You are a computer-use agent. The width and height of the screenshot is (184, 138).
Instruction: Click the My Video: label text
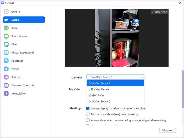tap(76, 89)
